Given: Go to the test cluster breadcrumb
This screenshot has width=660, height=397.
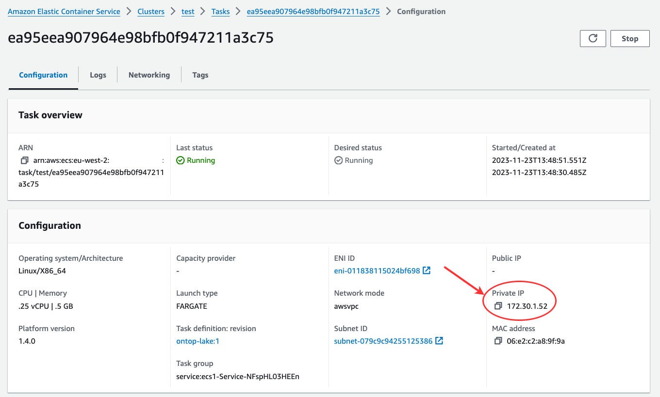Looking at the screenshot, I should coord(188,11).
